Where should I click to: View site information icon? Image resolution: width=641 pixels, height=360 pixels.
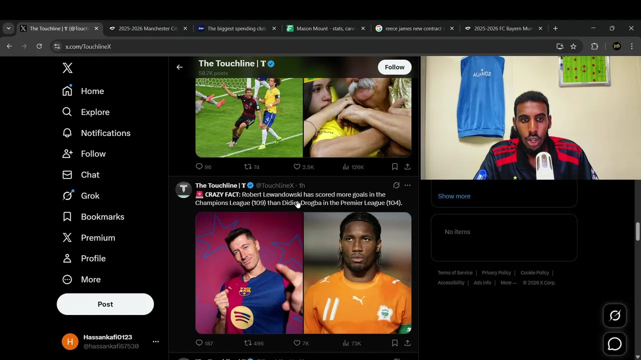pos(57,46)
